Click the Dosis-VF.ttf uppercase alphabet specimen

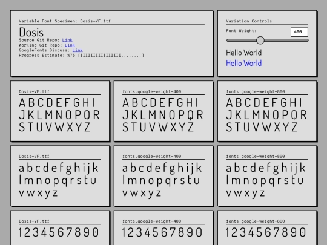click(59, 115)
